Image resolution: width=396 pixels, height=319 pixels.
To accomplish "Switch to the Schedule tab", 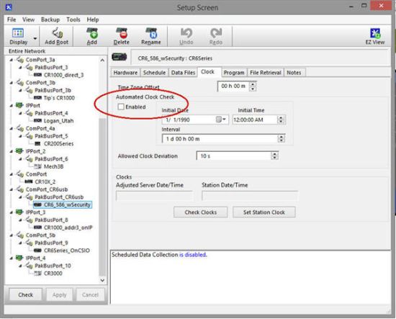I will [x=154, y=73].
